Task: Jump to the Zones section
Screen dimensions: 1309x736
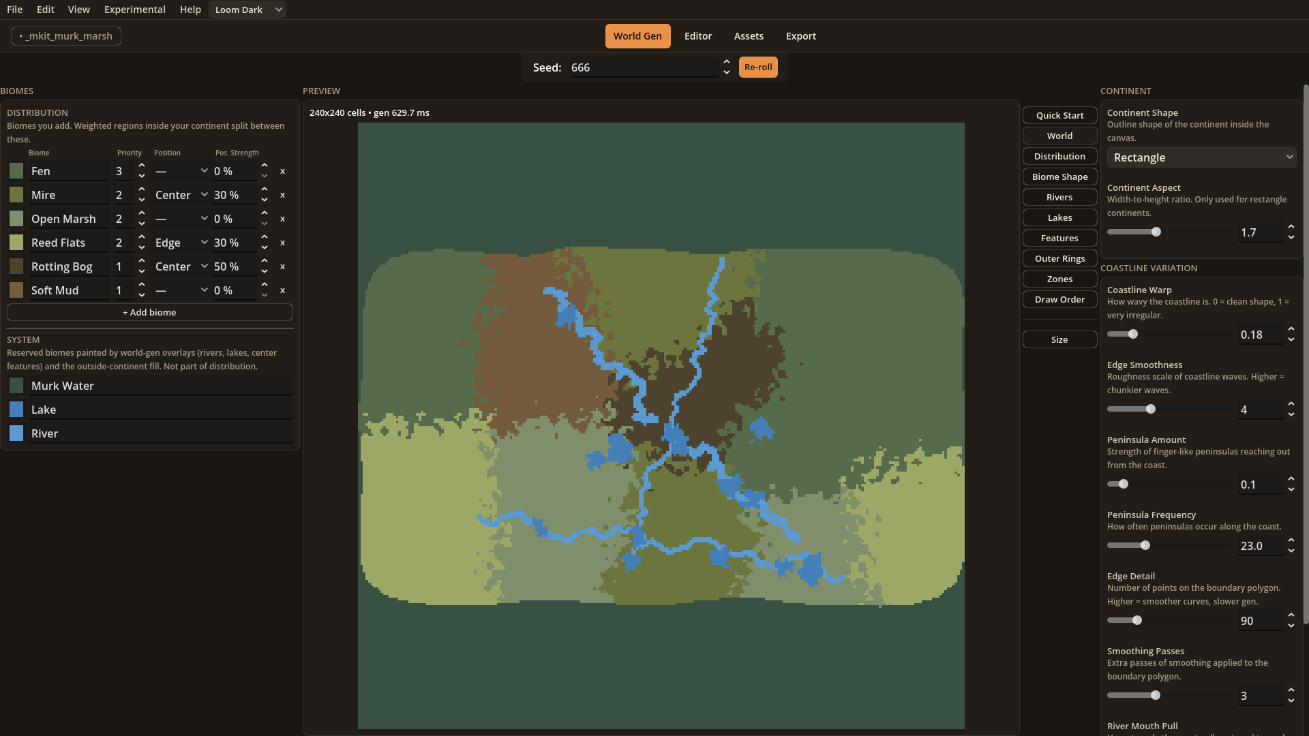Action: click(x=1059, y=279)
